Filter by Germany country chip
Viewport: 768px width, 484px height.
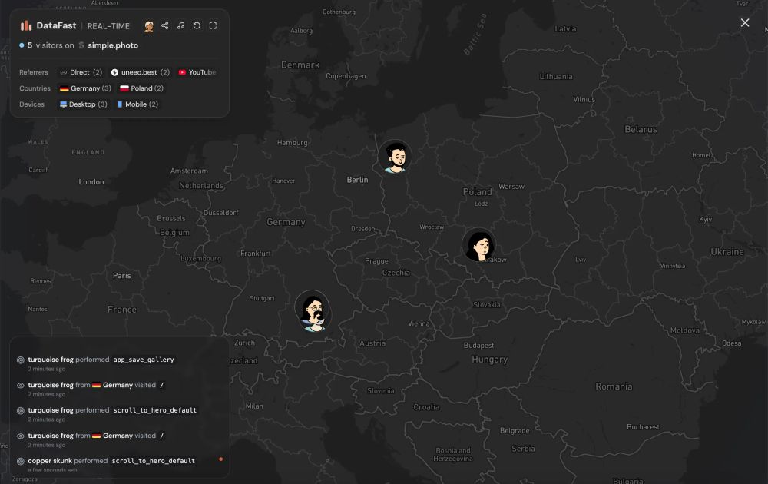[x=86, y=88]
